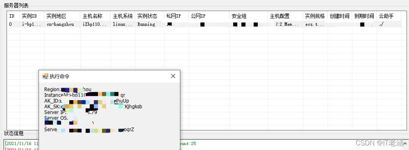Select the linux... system cell

[x=123, y=24]
